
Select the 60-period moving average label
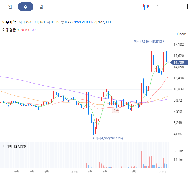(x=27, y=30)
